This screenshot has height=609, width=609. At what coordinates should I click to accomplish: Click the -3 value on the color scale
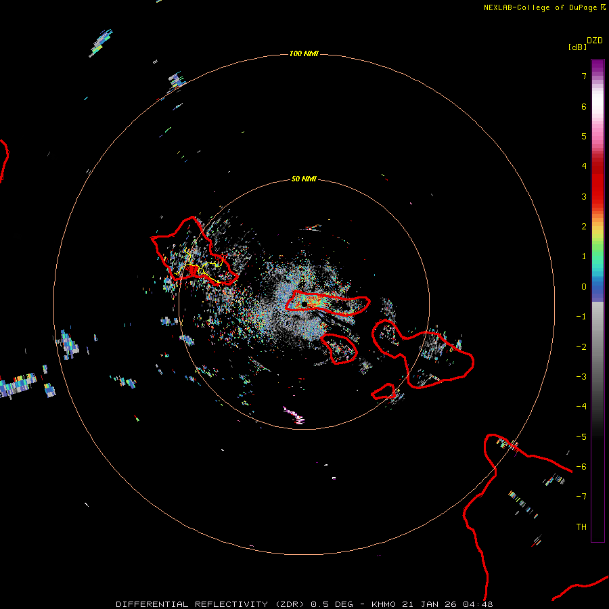point(581,377)
